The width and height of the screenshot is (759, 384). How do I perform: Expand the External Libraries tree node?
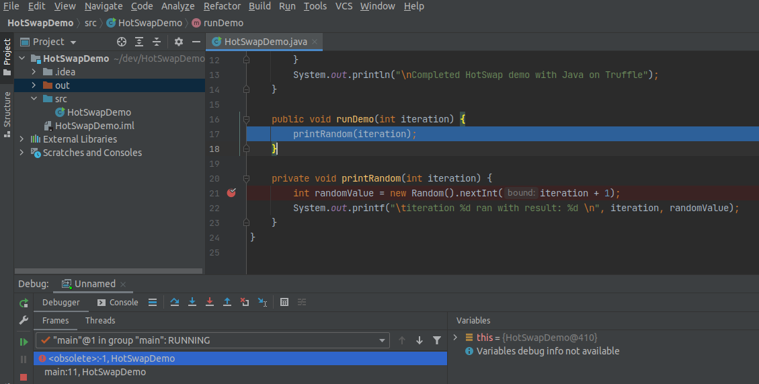[x=22, y=139]
